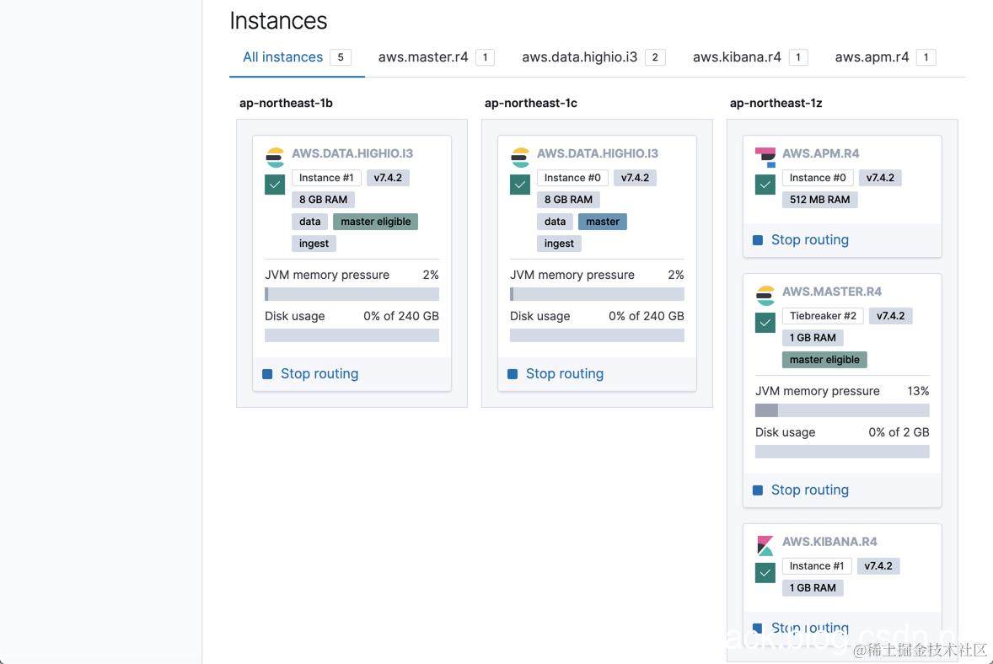This screenshot has height=664, width=993.
Task: Click Instance #1 badge on AWS.KIBANA.R4 card
Action: pyautogui.click(x=816, y=566)
